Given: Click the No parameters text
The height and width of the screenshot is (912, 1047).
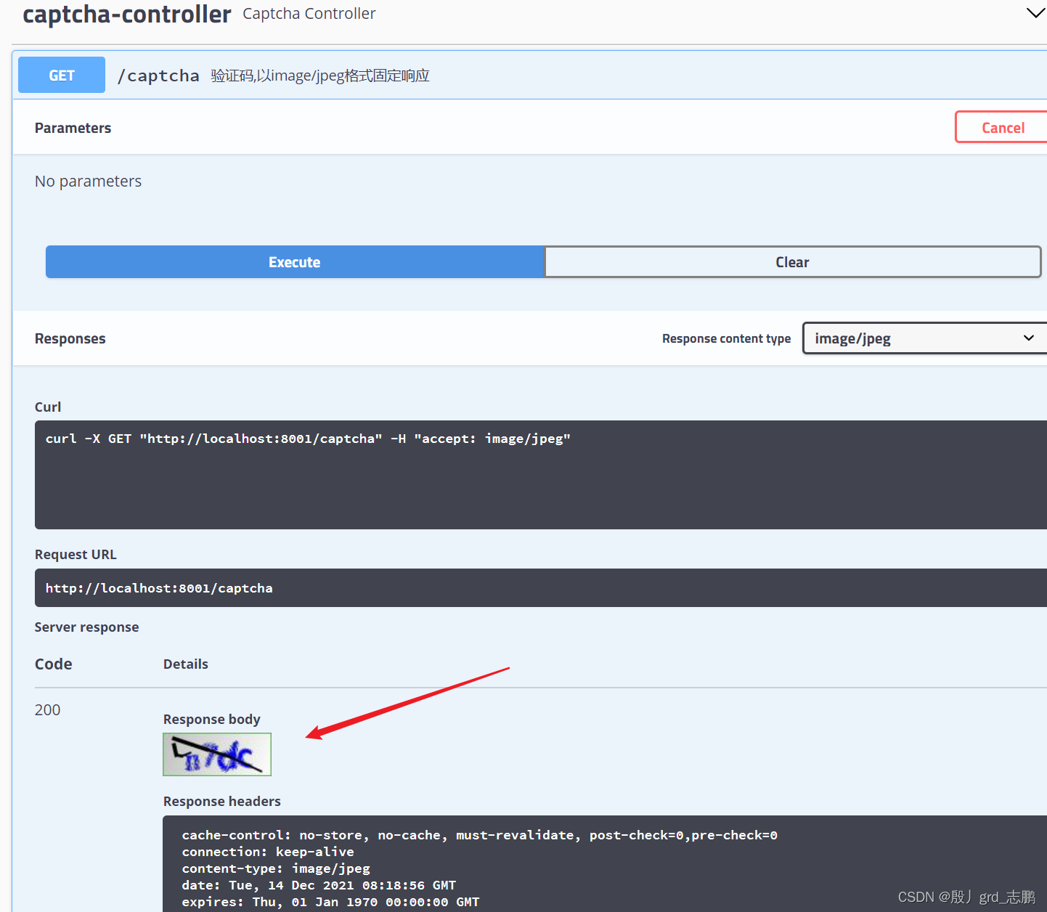Looking at the screenshot, I should pos(88,182).
